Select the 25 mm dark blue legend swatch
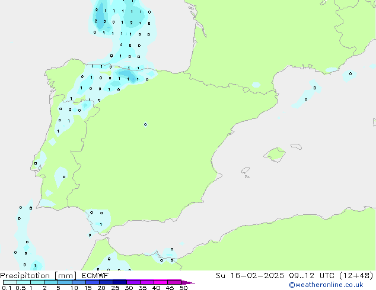This screenshot has width=376, height=290. (119, 282)
